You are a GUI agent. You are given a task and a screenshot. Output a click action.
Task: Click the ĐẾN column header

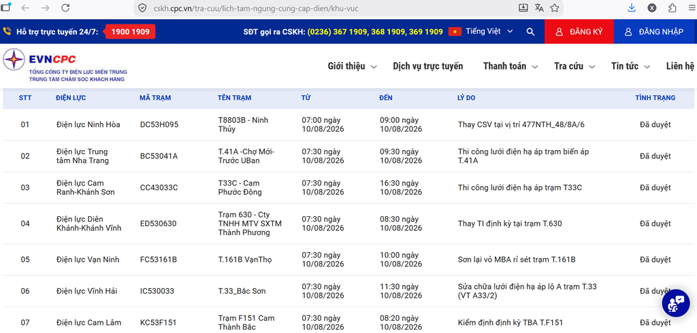(386, 98)
